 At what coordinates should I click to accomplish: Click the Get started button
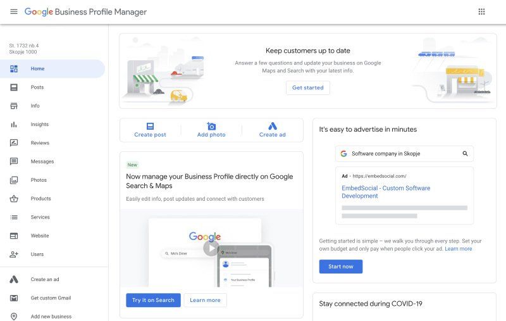(308, 87)
